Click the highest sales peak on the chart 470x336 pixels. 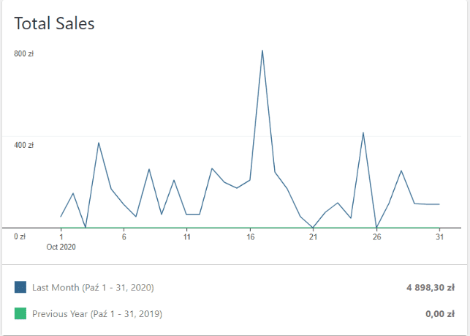(x=262, y=51)
